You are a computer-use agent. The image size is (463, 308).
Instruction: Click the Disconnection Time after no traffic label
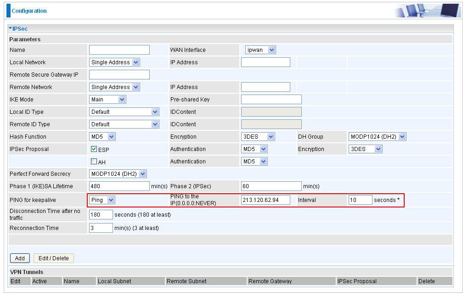click(x=45, y=214)
